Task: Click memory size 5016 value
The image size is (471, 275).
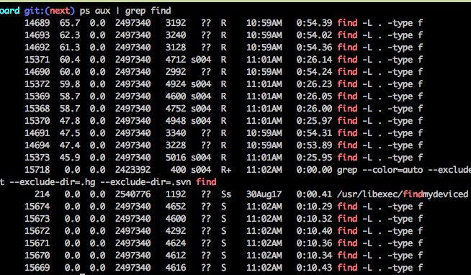Action: click(176, 158)
